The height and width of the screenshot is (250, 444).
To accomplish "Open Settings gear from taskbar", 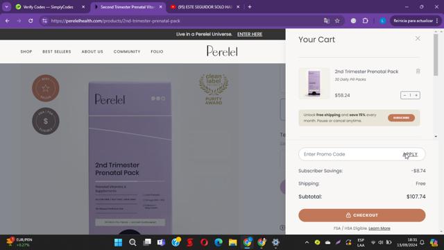I will 275,242.
